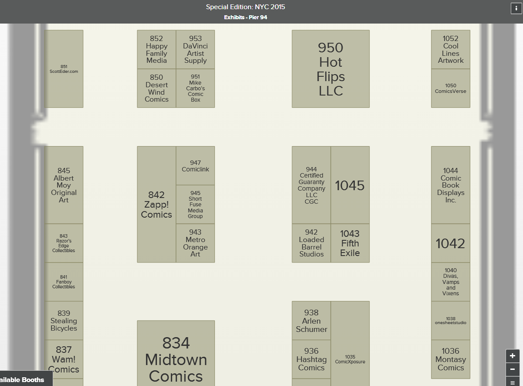Select booth 943 Metro Orange Art
The height and width of the screenshot is (386, 523).
pos(195,243)
